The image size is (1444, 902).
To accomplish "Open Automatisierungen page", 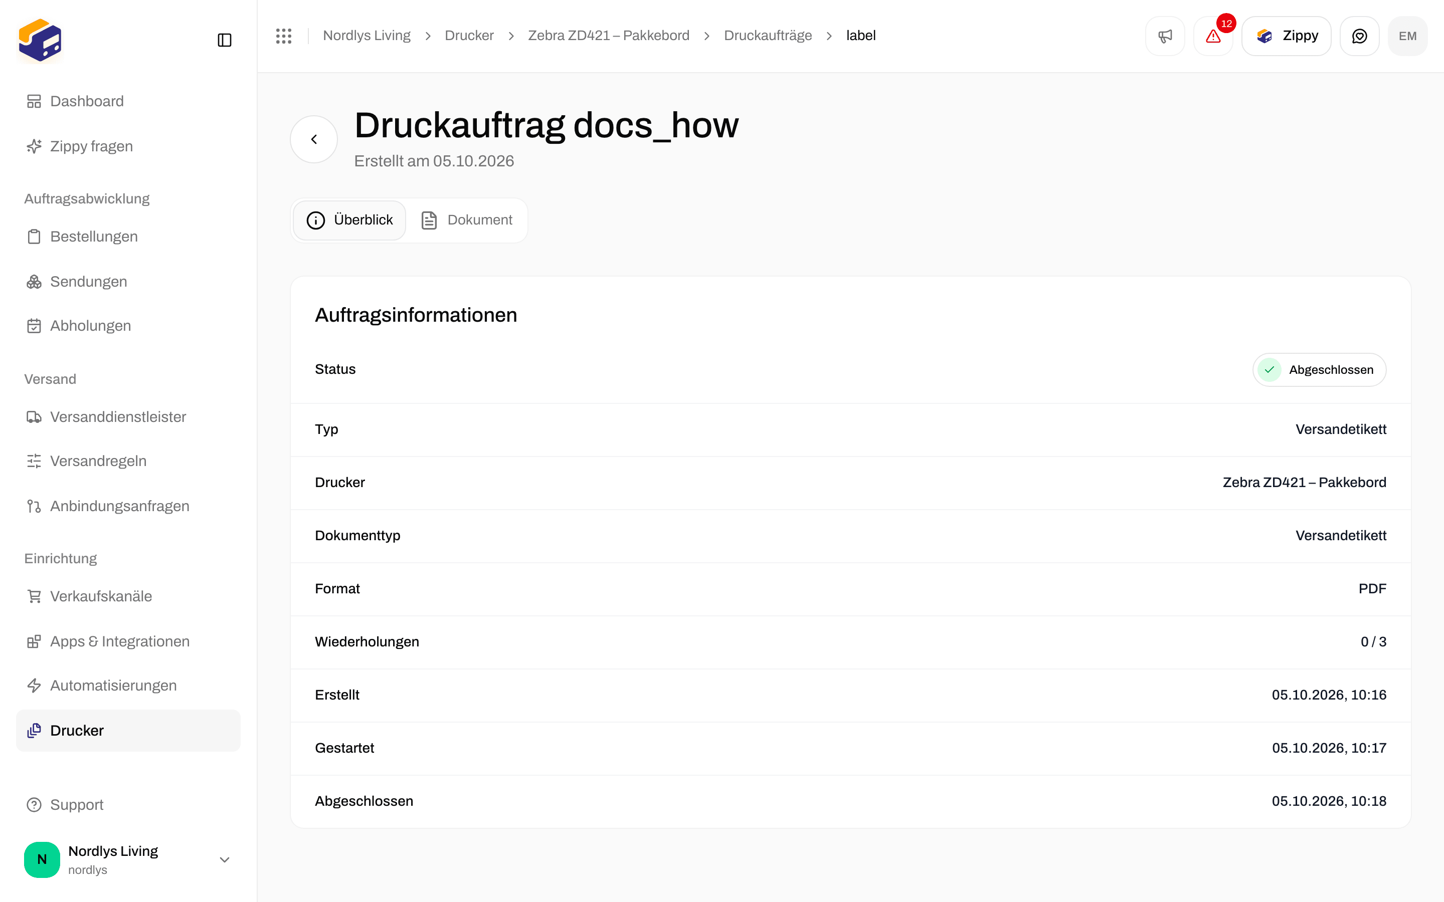I will (128, 686).
